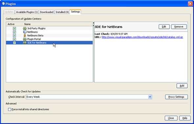Viewport: 194px width, 124px height.
Task: Click the NetBeans Beta icon
Action: point(25,35)
